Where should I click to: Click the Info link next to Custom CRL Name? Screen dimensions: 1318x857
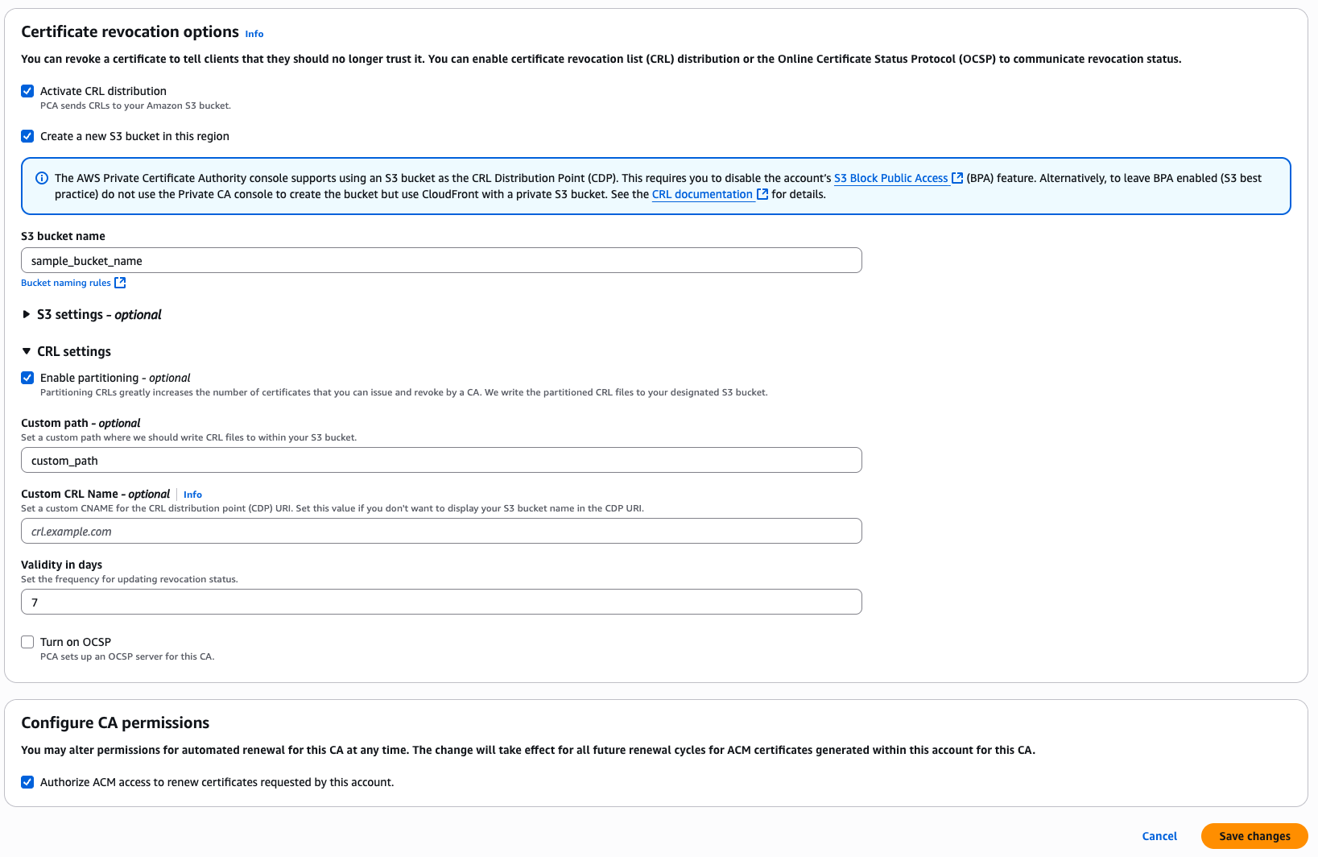click(192, 494)
